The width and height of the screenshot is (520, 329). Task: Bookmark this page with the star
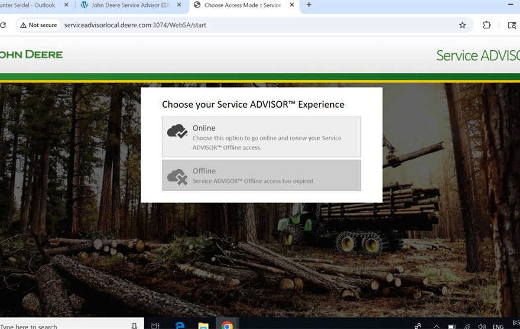(462, 25)
